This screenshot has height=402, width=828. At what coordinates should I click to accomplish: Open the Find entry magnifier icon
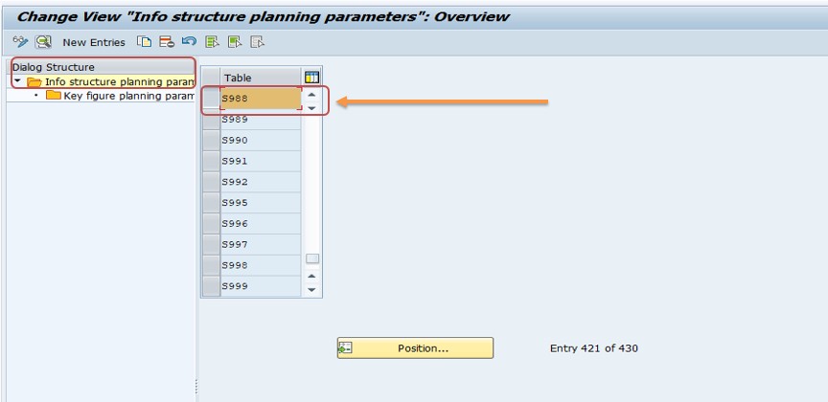coord(43,42)
